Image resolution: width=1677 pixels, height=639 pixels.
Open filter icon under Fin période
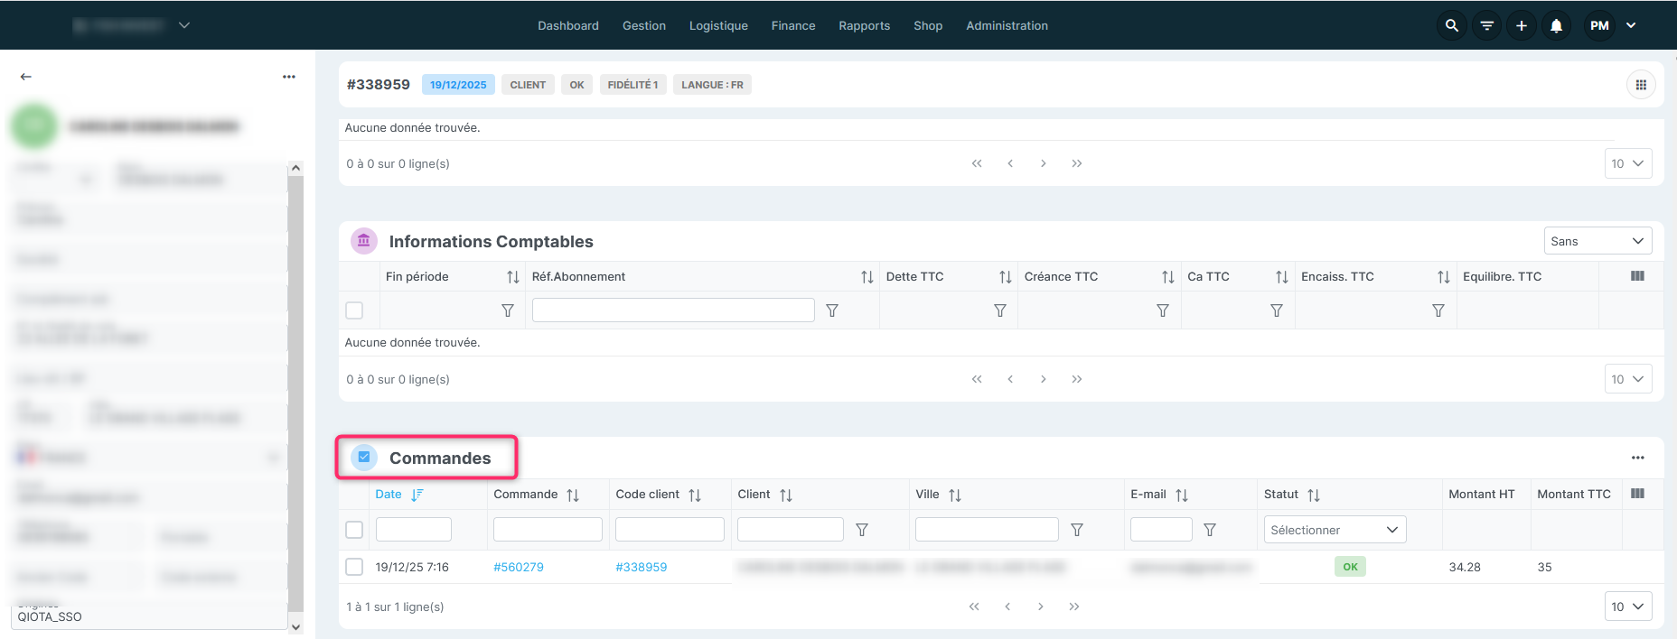coord(507,310)
